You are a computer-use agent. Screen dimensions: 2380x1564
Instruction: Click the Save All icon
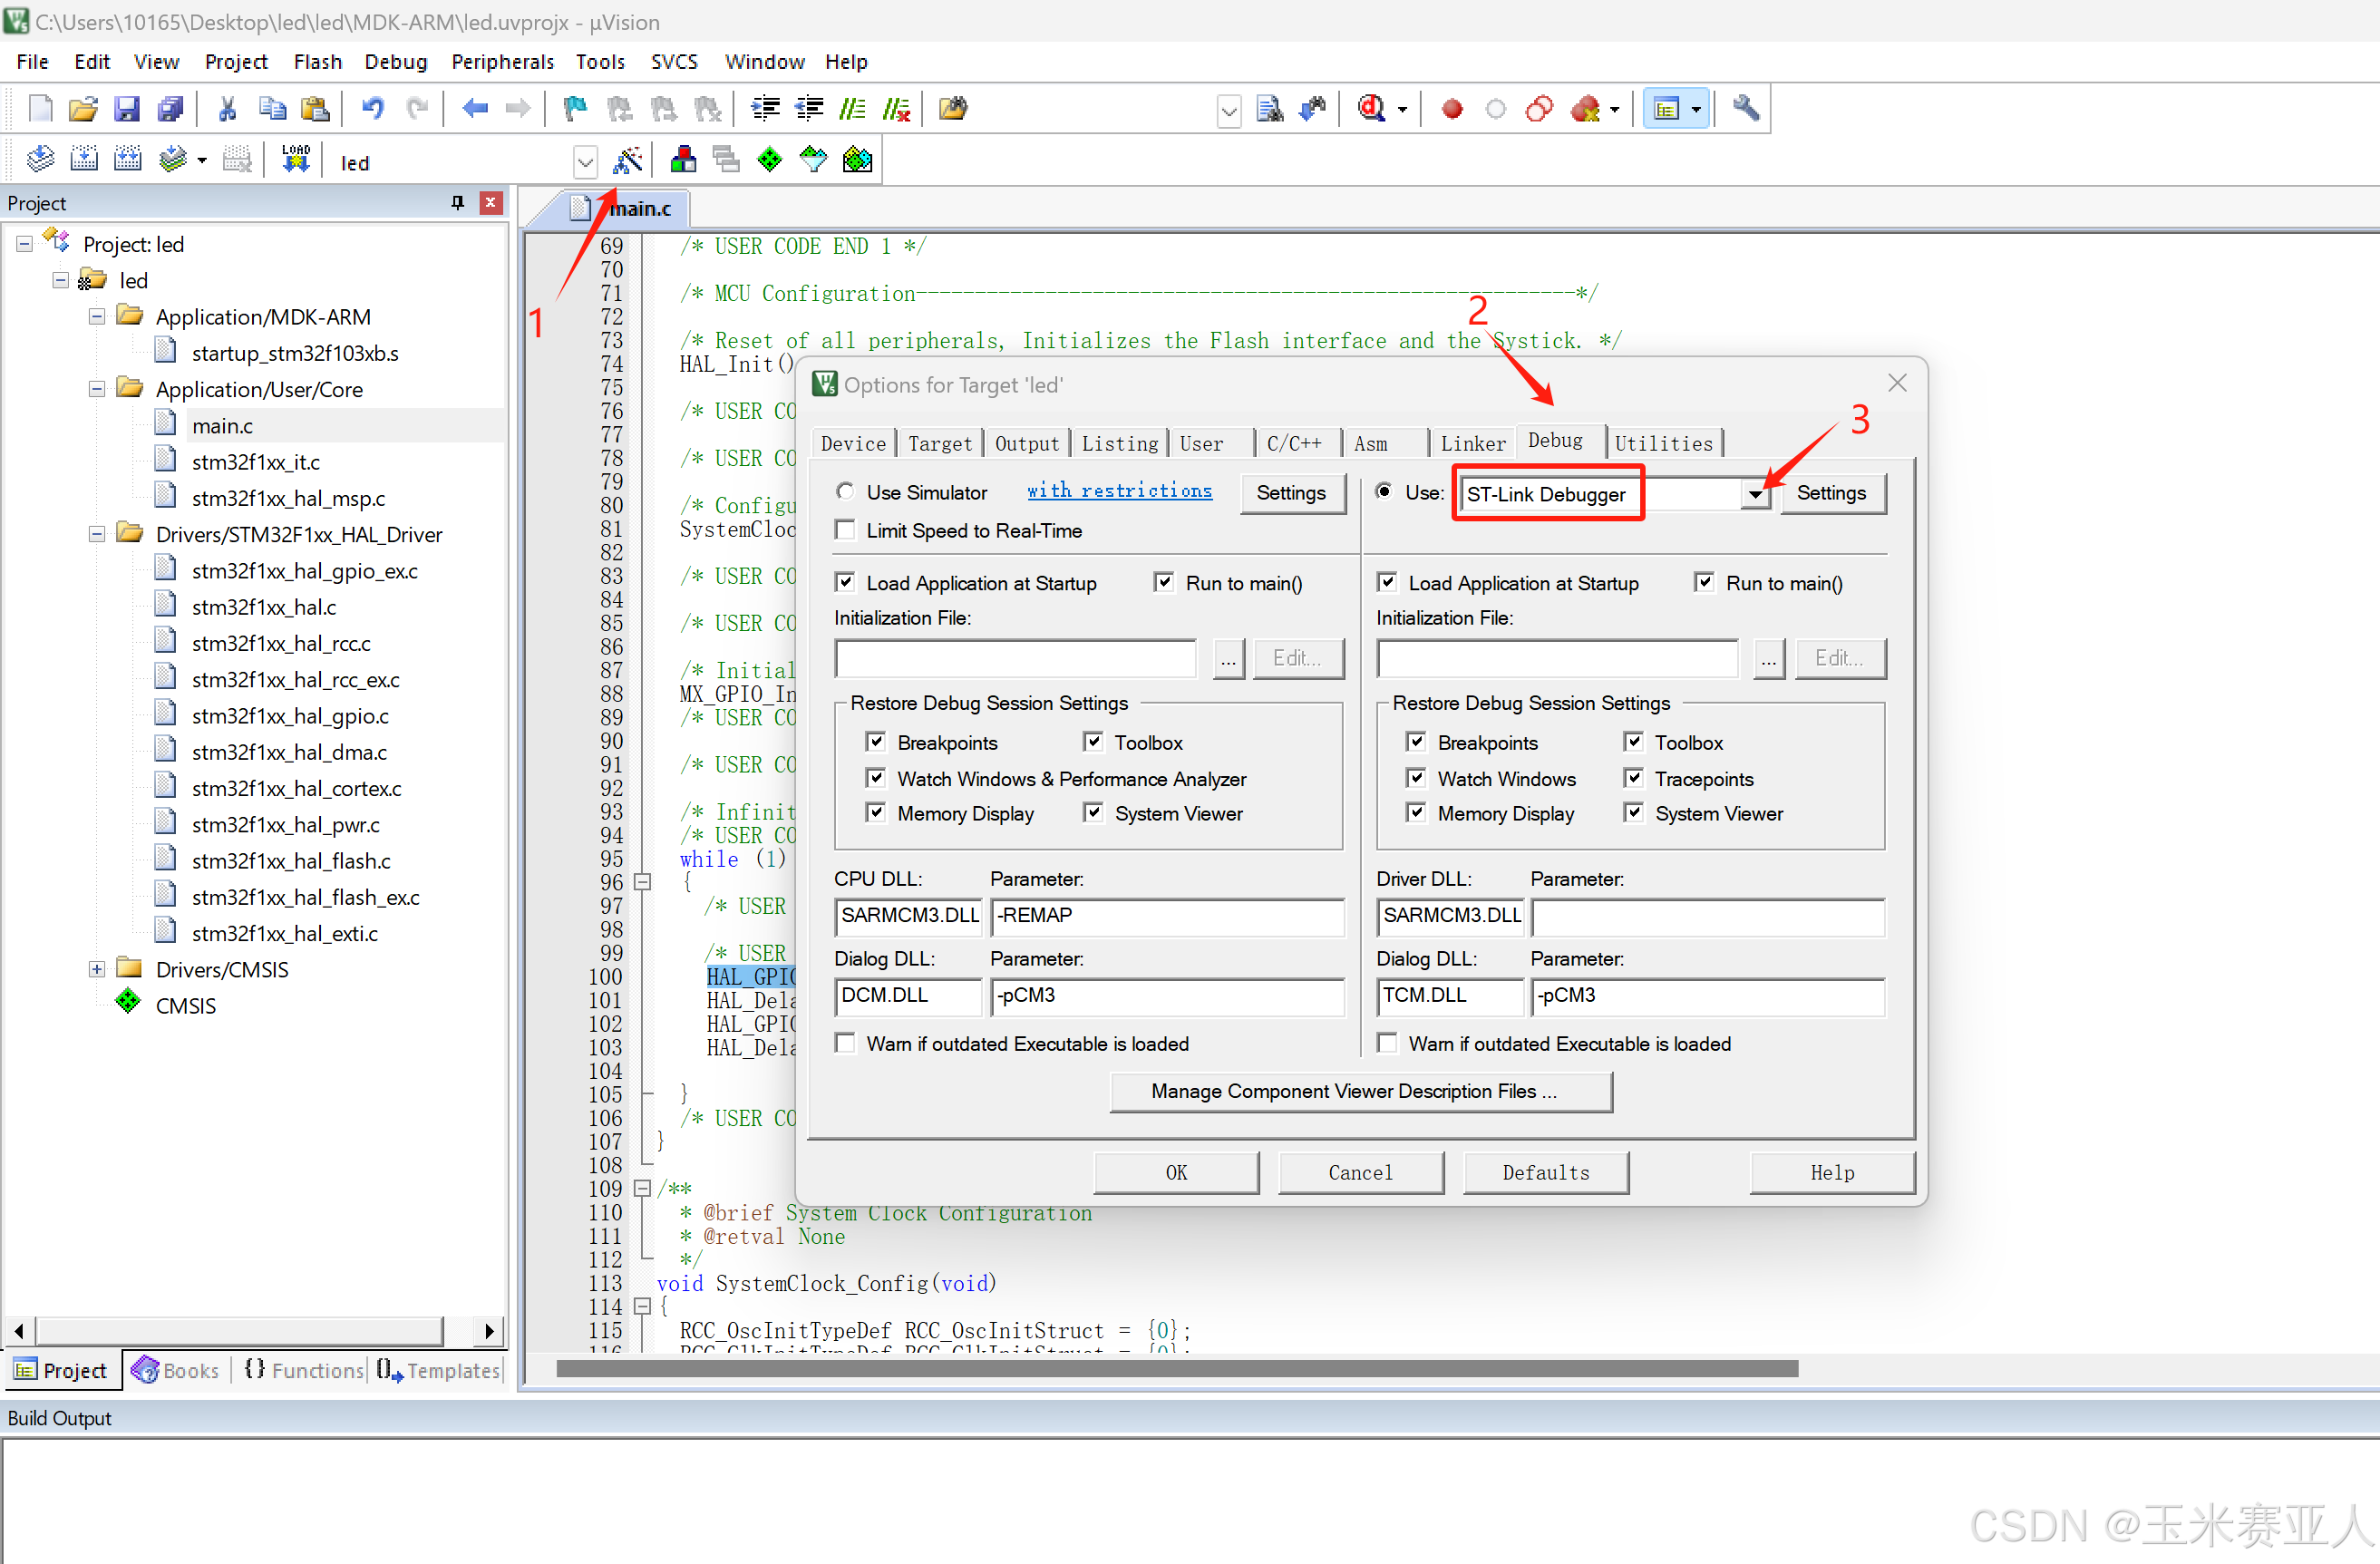coord(171,108)
